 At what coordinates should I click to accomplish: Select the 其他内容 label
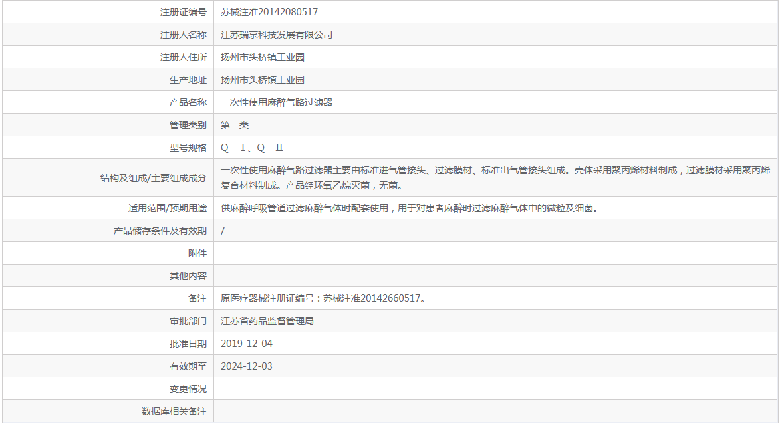tap(188, 276)
